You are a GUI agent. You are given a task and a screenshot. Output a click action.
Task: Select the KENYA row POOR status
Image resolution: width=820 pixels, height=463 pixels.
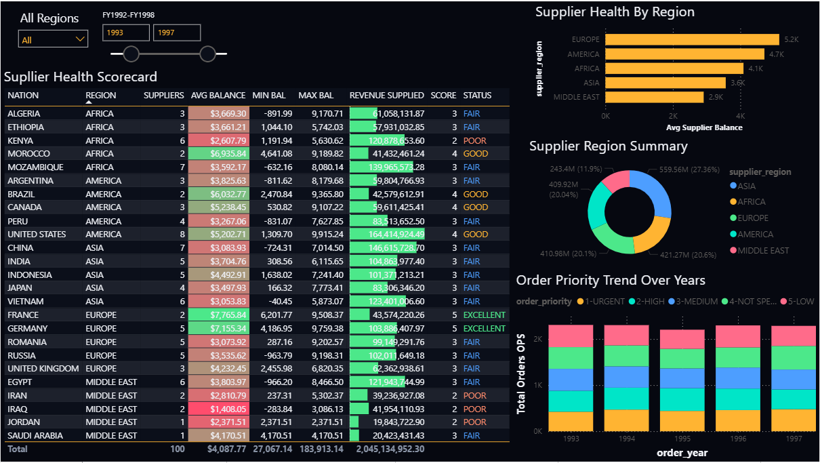[475, 140]
